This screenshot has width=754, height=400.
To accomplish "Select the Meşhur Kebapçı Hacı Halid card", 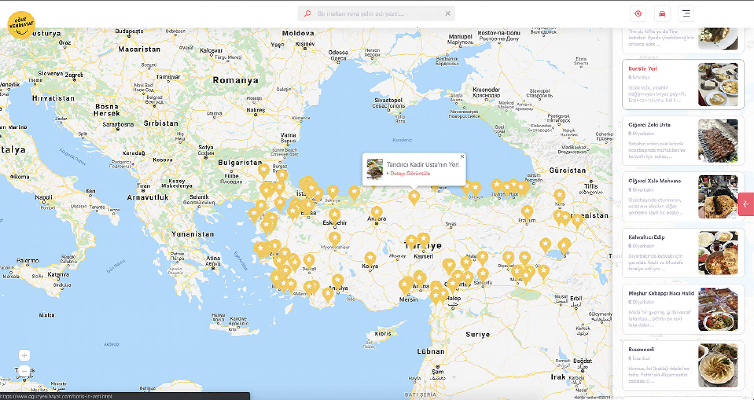I will (x=661, y=293).
